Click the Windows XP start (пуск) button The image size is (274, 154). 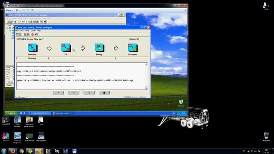click(11, 113)
